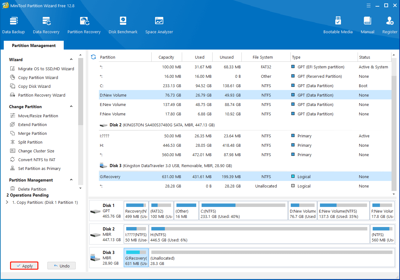
Task: Select the 100.00 MB FAT32 partition row
Action: (245, 67)
